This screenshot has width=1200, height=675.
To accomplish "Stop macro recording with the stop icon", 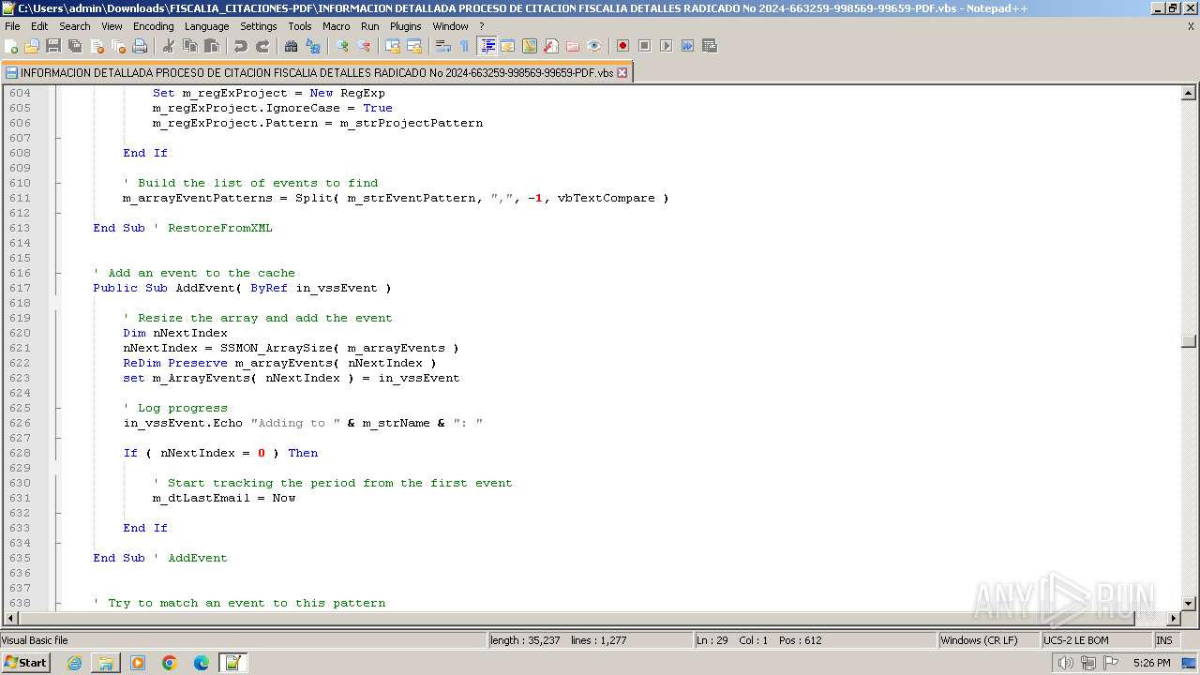I will point(645,46).
